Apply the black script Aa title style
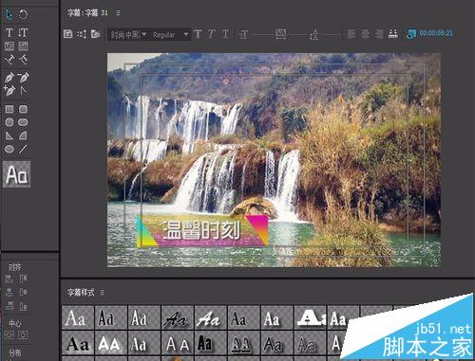 click(178, 317)
